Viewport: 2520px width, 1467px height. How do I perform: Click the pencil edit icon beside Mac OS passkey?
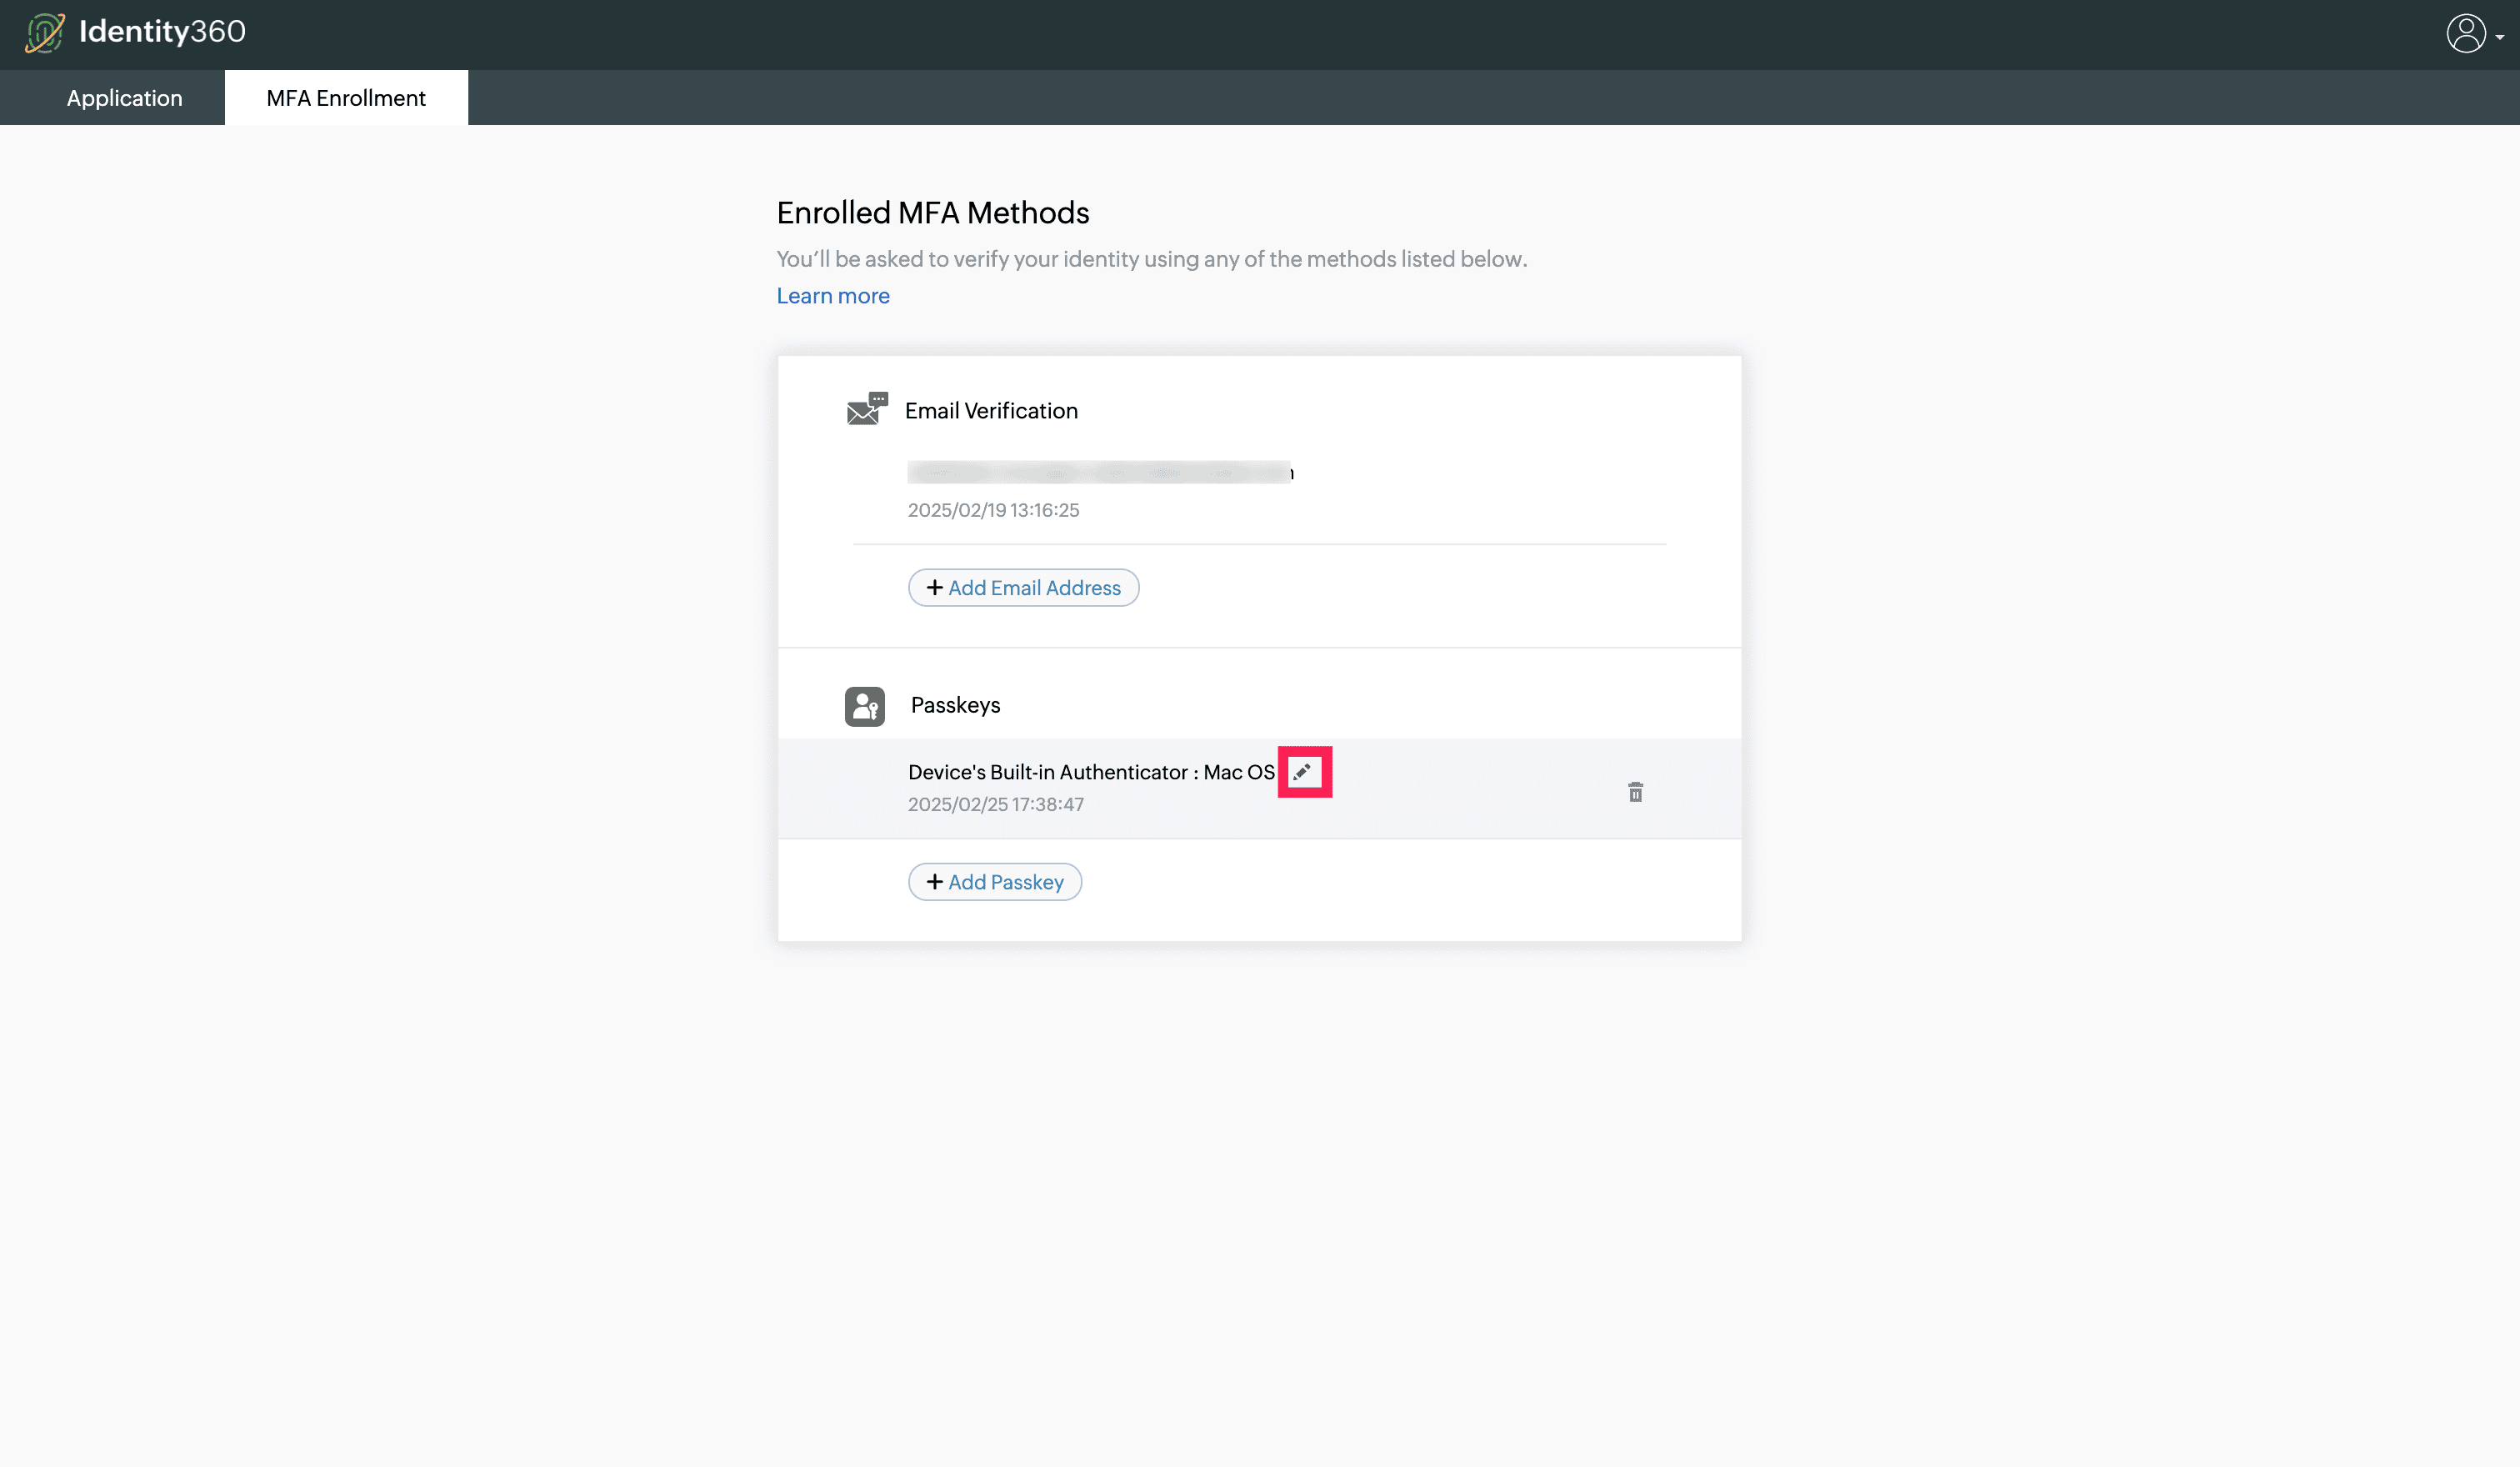tap(1302, 772)
